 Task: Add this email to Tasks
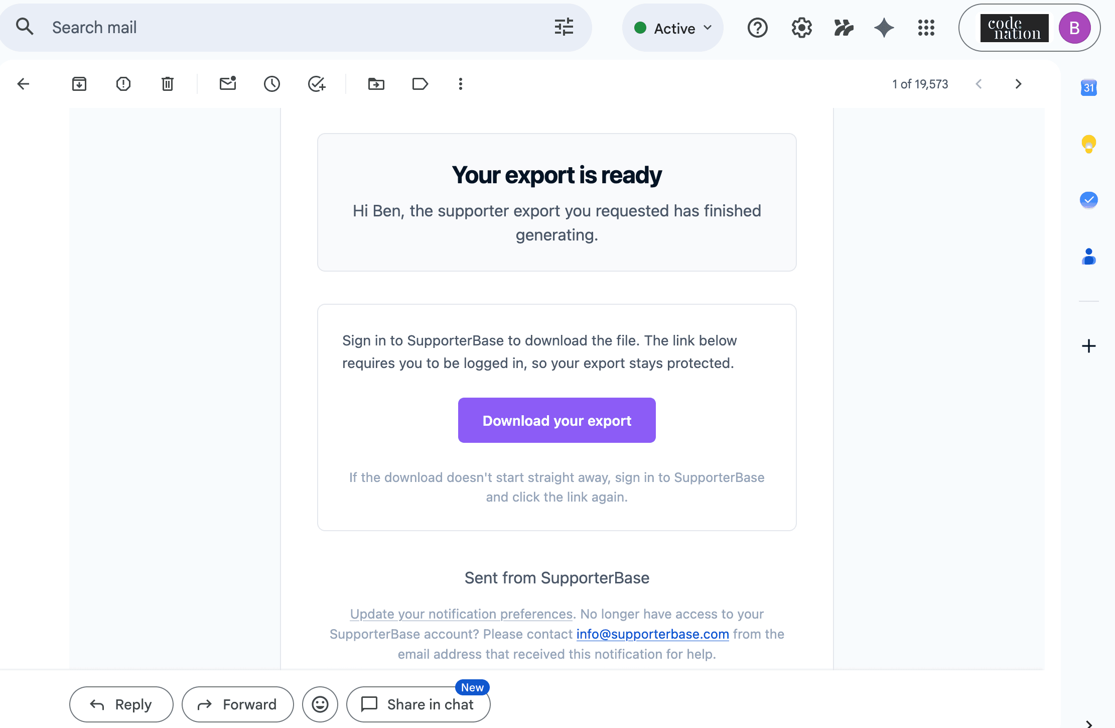pyautogui.click(x=317, y=84)
